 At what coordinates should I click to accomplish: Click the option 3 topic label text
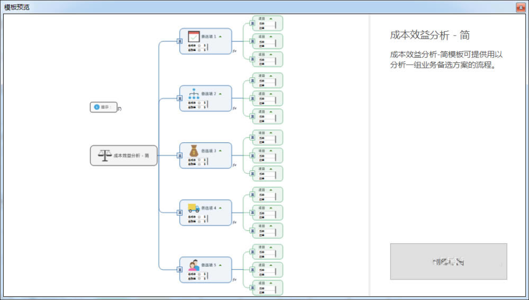pos(208,150)
